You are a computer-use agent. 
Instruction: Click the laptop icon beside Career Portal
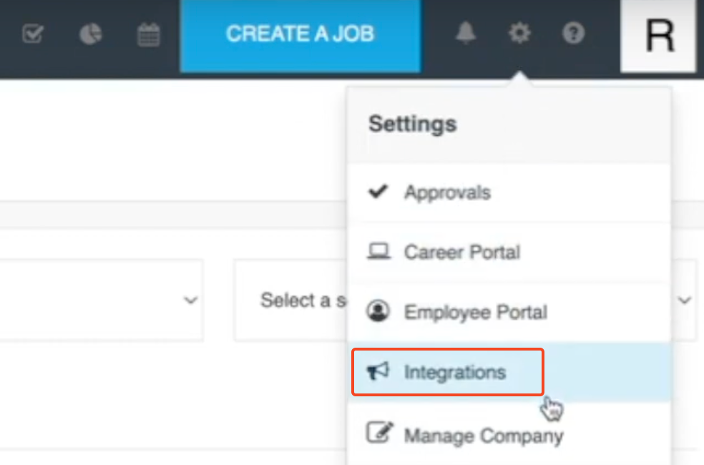[x=378, y=252]
